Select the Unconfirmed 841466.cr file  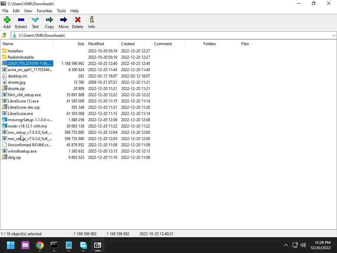pyautogui.click(x=29, y=145)
